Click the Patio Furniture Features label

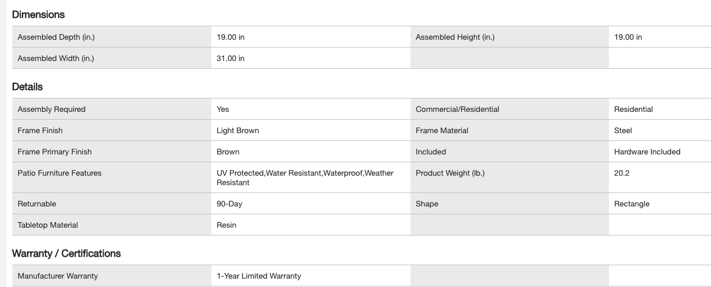[x=59, y=173]
